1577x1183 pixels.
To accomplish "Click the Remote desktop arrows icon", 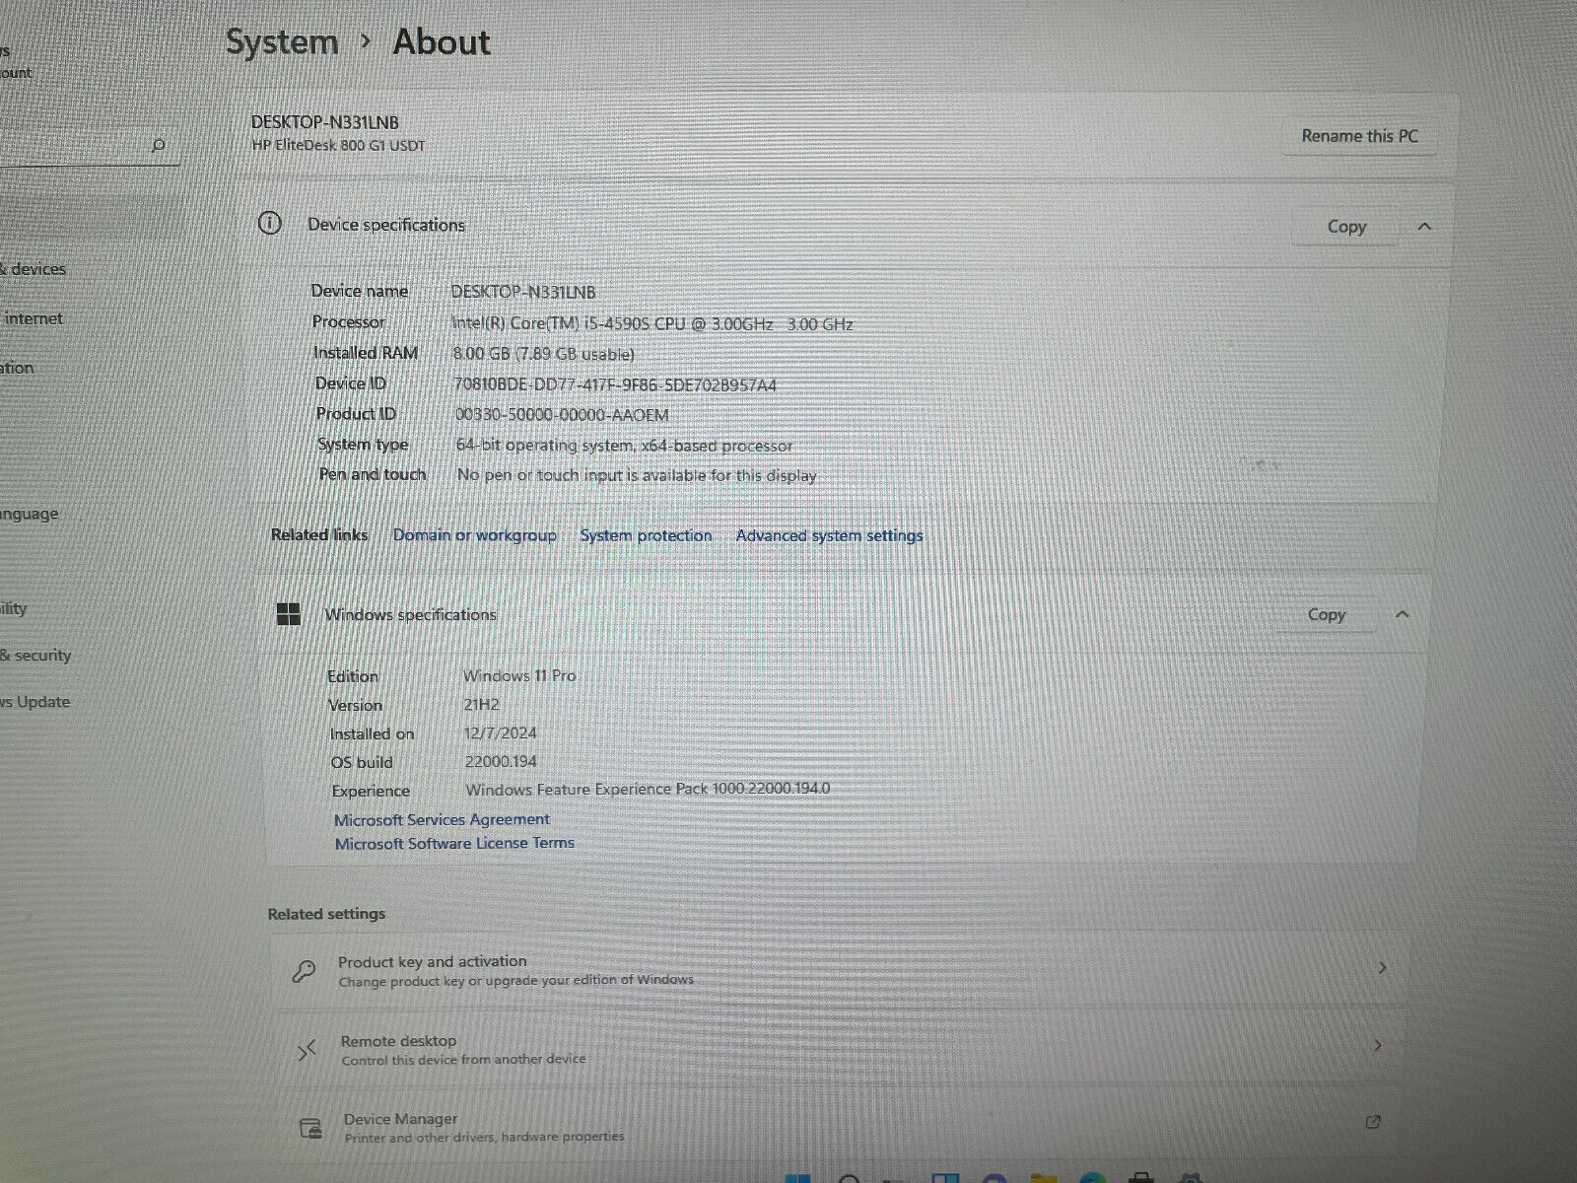I will (x=308, y=1050).
